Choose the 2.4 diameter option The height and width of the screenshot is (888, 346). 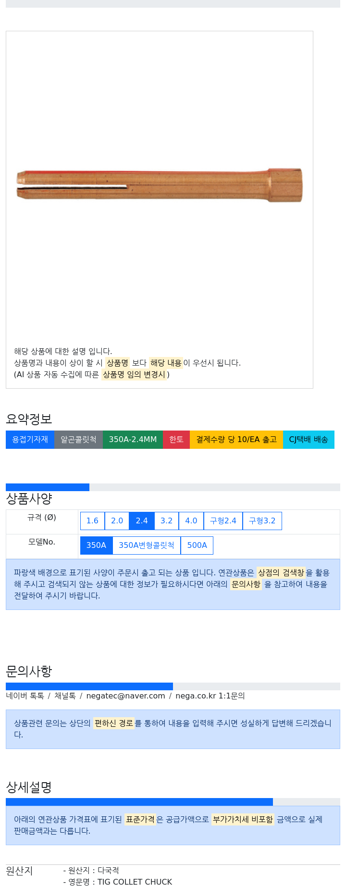(x=142, y=520)
